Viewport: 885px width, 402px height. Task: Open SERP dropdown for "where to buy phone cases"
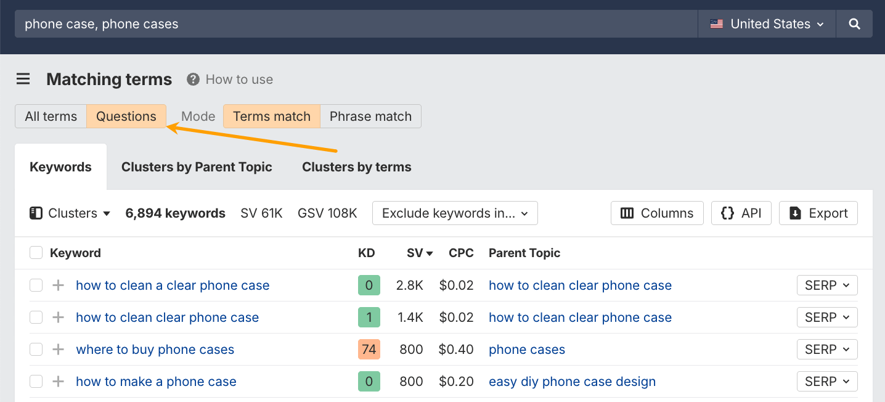click(x=827, y=349)
